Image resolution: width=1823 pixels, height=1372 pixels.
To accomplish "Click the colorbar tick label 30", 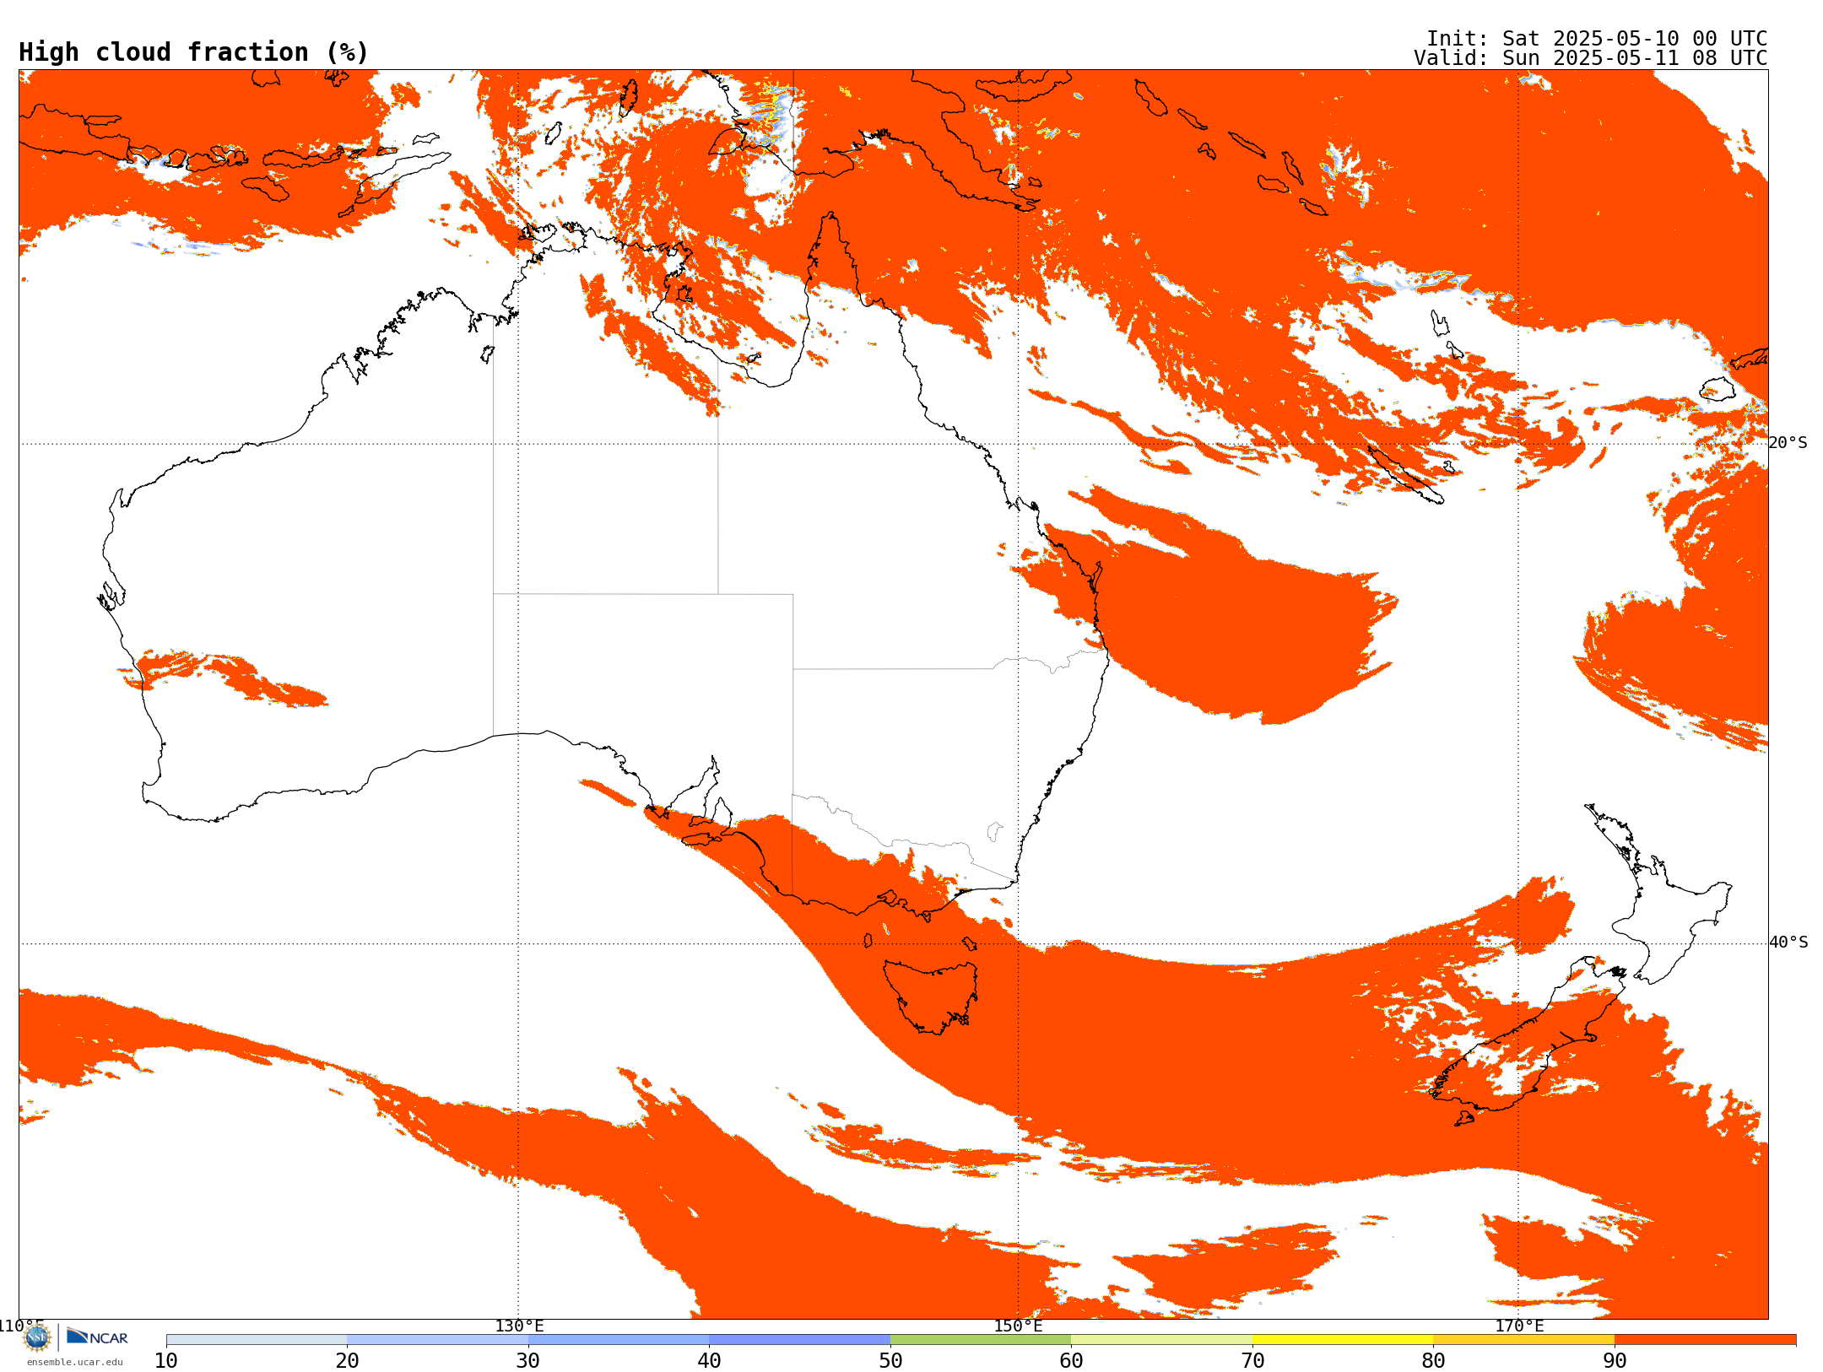I will pos(528,1361).
